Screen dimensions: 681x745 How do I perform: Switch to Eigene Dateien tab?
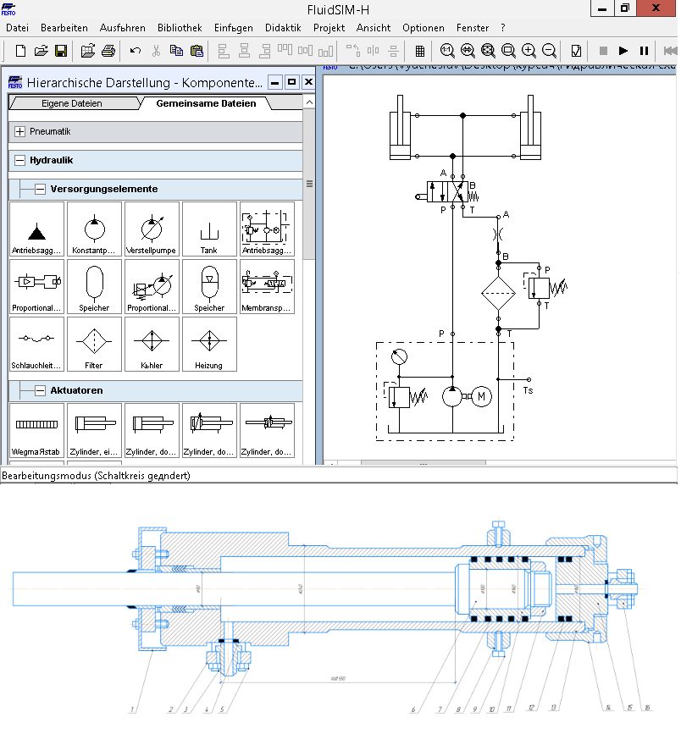(x=72, y=103)
